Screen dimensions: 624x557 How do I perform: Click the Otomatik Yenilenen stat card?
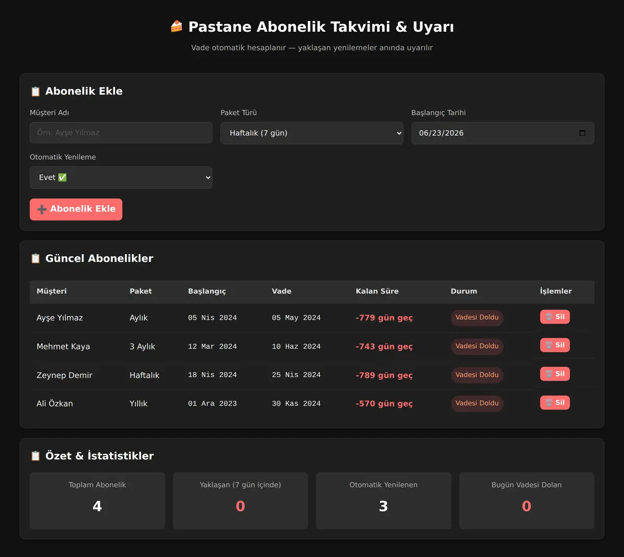[x=383, y=501]
